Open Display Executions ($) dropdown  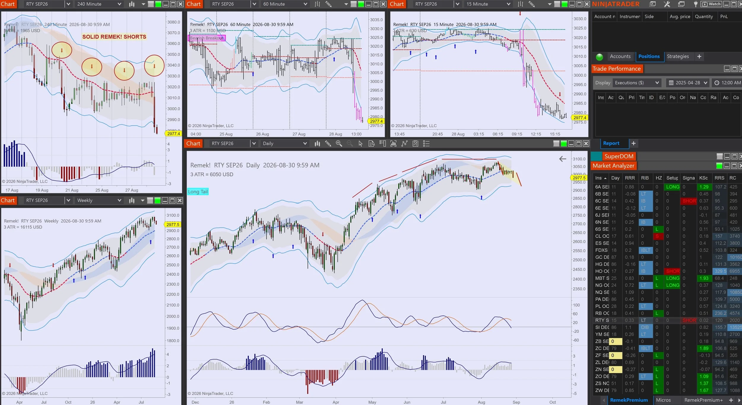(637, 83)
